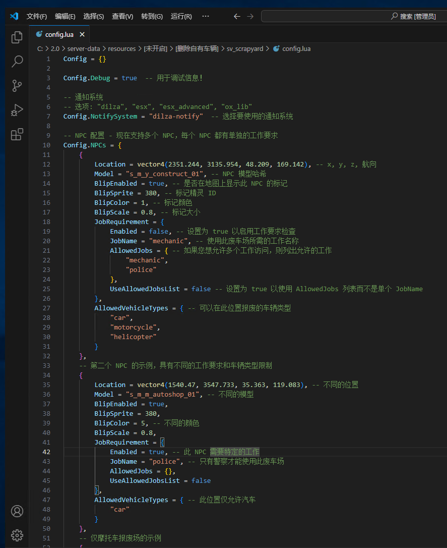
Task: Click the resources breadcrumb segment
Action: point(122,49)
